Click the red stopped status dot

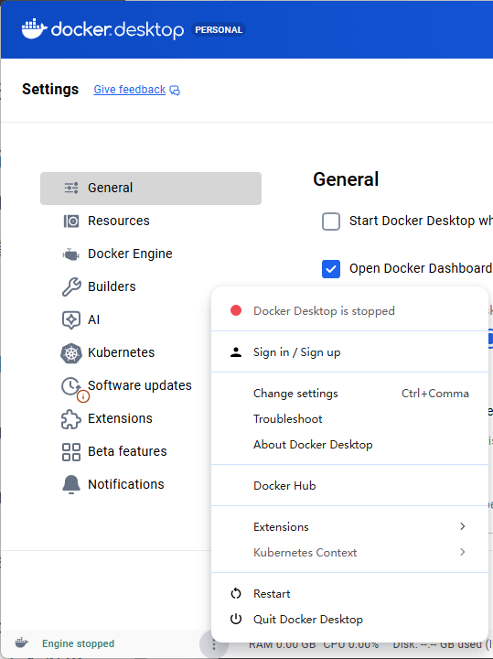(x=236, y=310)
